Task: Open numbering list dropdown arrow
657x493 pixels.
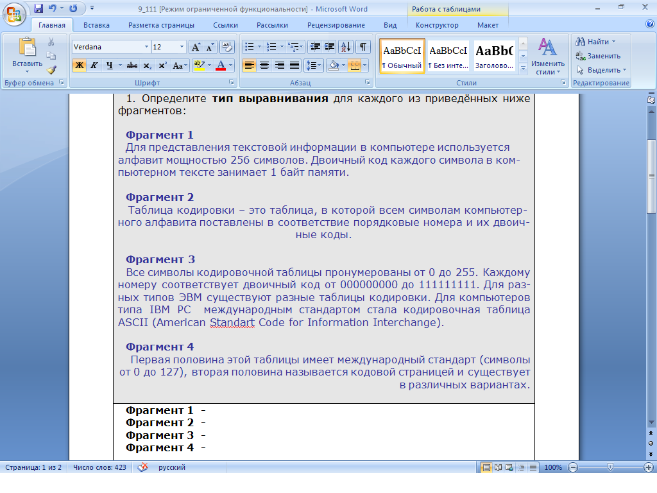Action: (x=282, y=47)
